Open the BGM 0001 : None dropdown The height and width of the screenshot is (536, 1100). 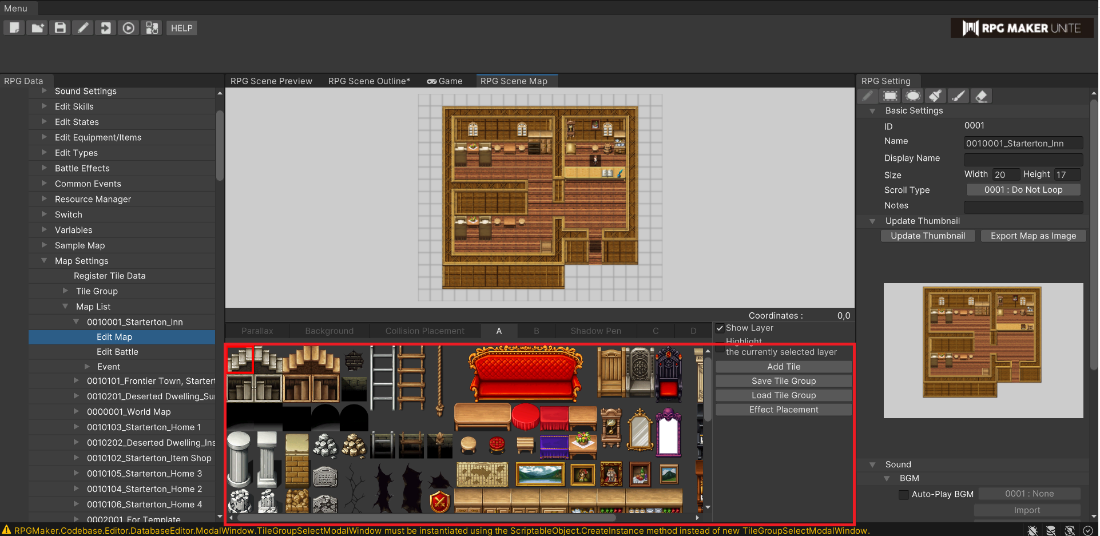point(1029,494)
